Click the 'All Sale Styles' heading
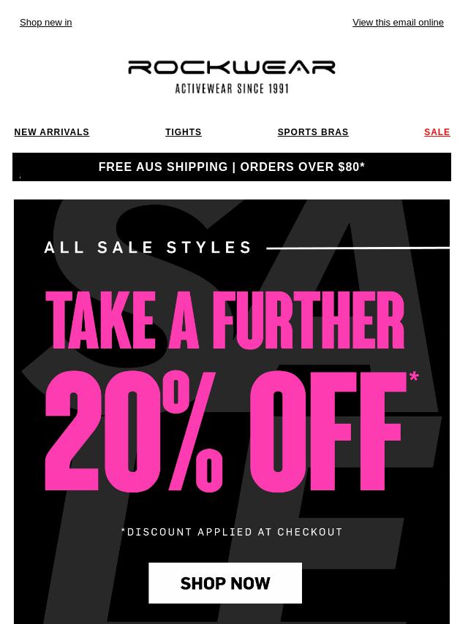The height and width of the screenshot is (624, 468). (148, 248)
